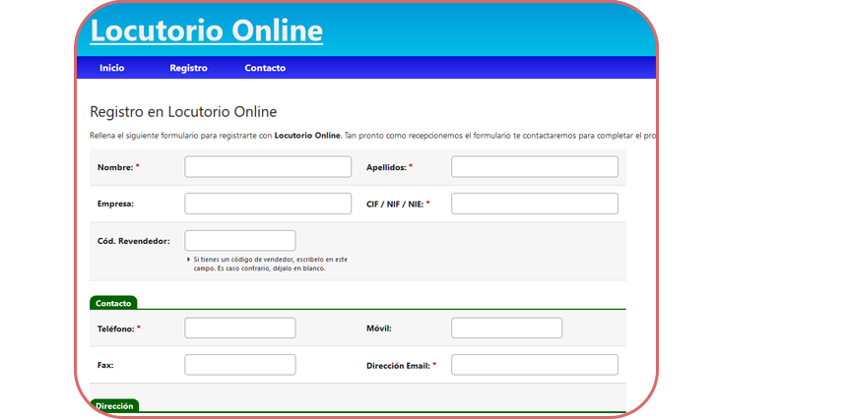Click the heading 'Registro en Locutorio Online'
This screenshot has height=419, width=844.
click(x=183, y=112)
